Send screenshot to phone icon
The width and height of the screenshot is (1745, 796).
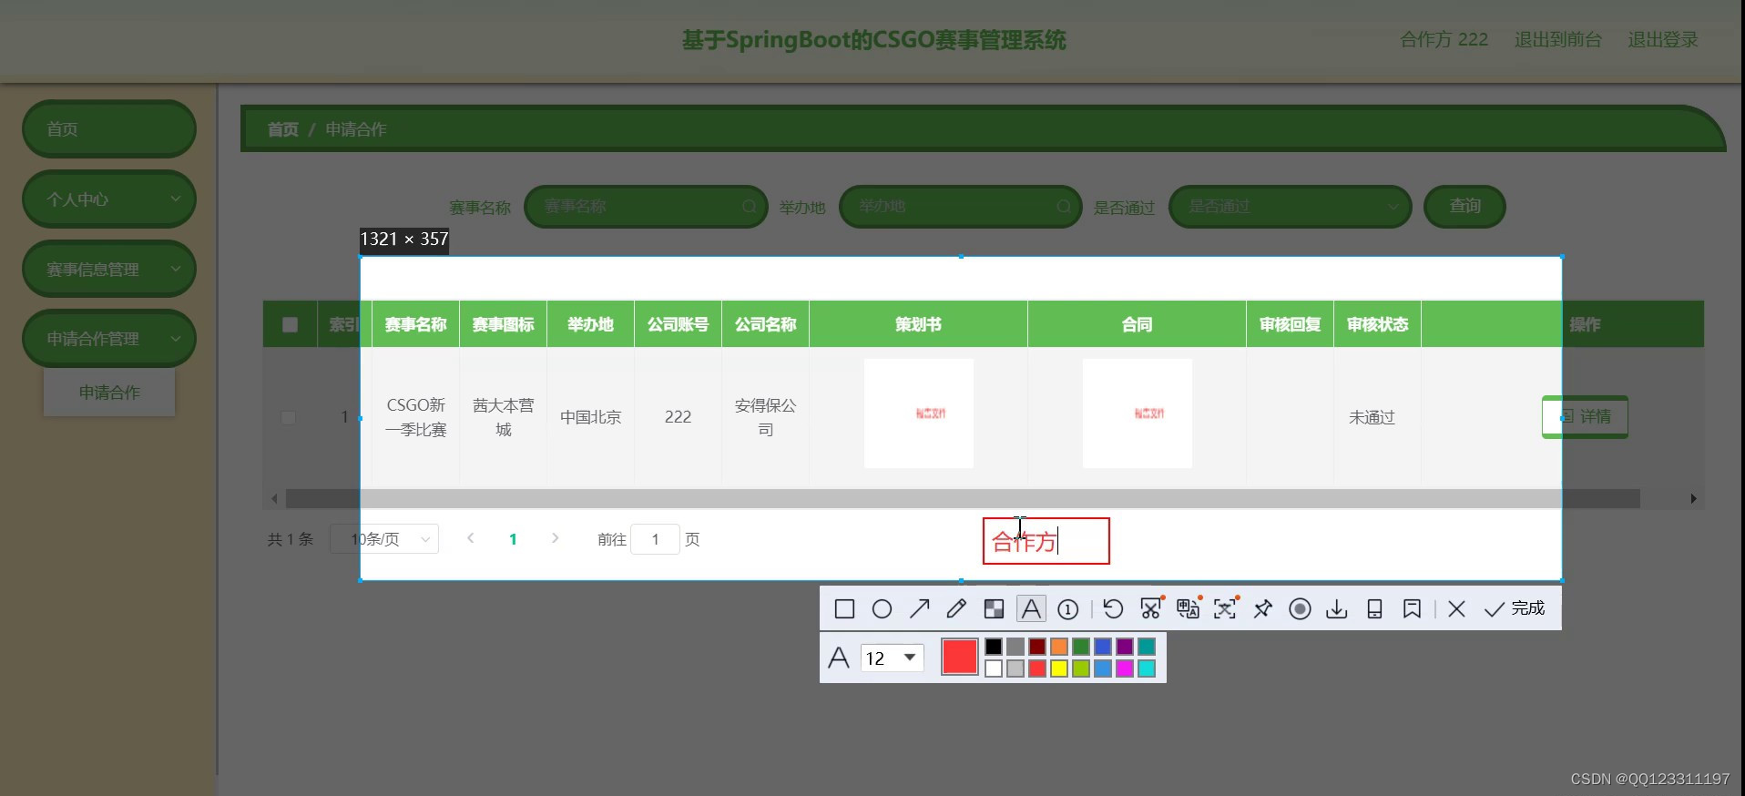tap(1374, 608)
